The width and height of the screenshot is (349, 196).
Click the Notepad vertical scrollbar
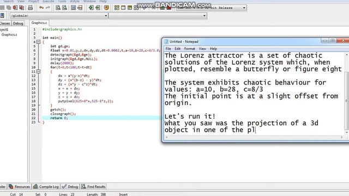pos(347,93)
